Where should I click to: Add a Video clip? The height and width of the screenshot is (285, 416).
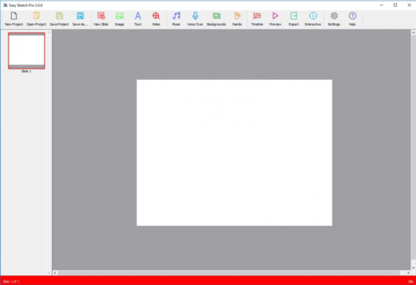pos(156,19)
